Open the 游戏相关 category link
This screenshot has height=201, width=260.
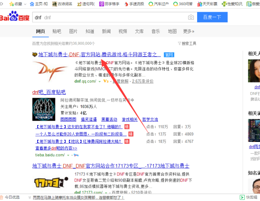(130, 119)
